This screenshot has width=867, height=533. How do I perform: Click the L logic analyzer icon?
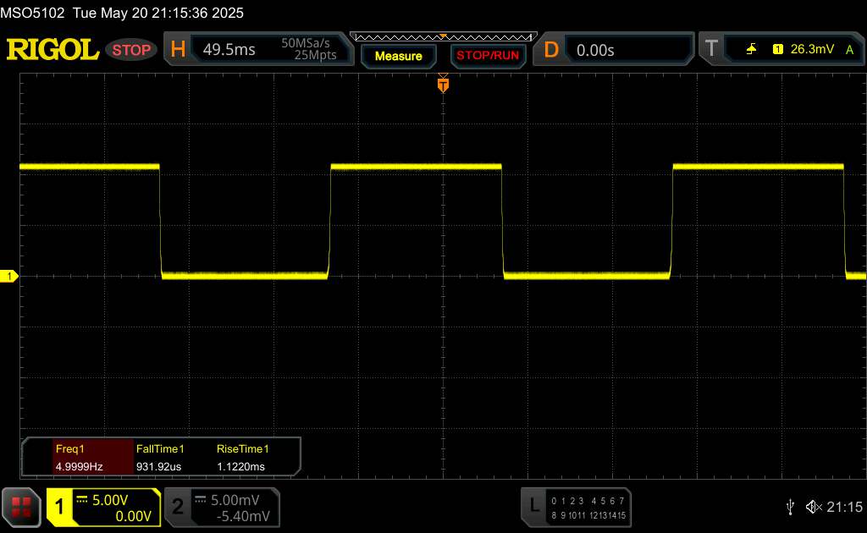point(534,505)
